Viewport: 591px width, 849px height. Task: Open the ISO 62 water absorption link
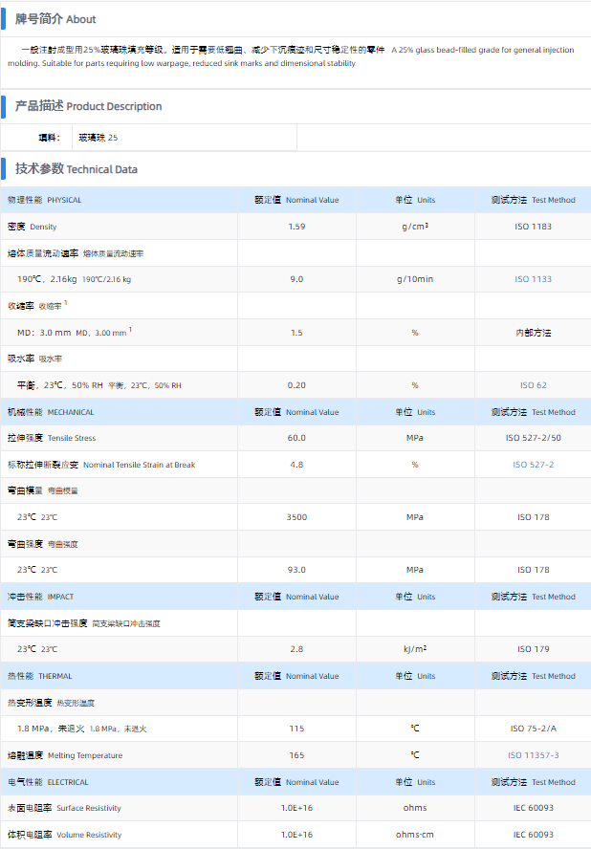coord(534,385)
